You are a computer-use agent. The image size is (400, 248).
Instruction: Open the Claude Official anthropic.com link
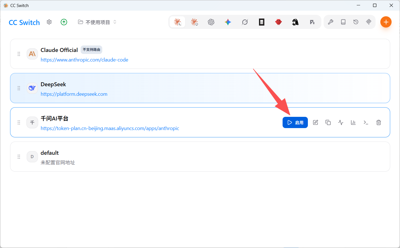click(x=84, y=60)
